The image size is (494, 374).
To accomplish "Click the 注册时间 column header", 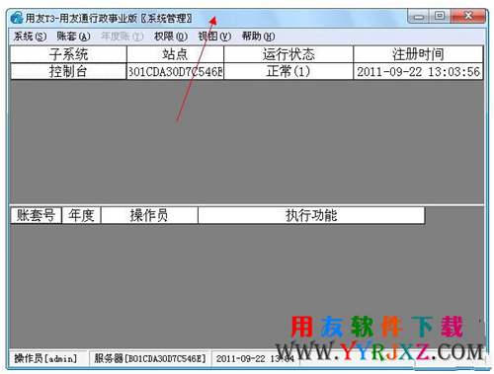I will [x=418, y=54].
